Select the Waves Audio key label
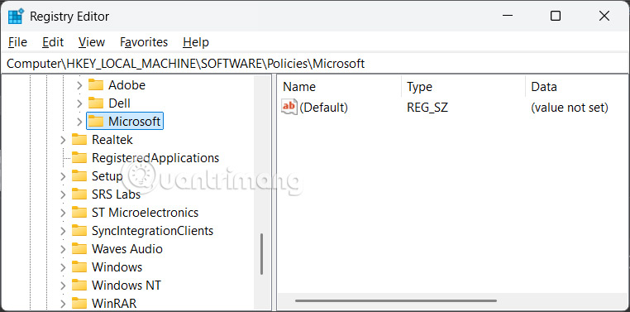 [127, 249]
